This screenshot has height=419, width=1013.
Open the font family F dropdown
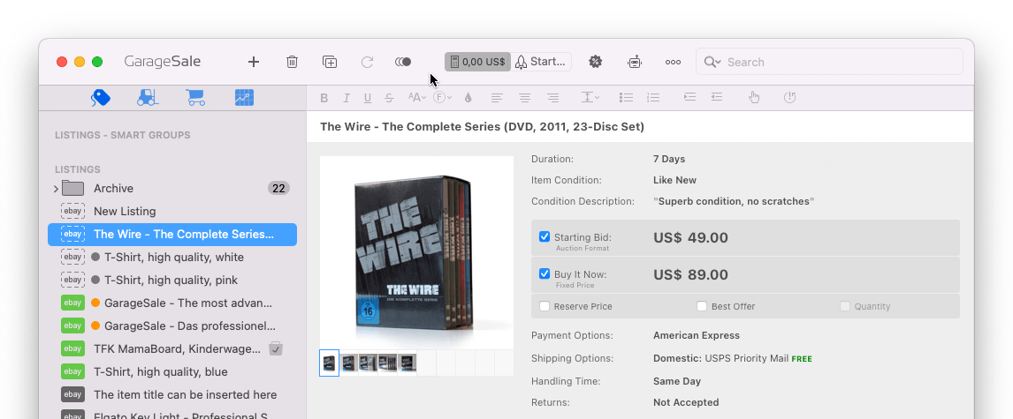[442, 97]
